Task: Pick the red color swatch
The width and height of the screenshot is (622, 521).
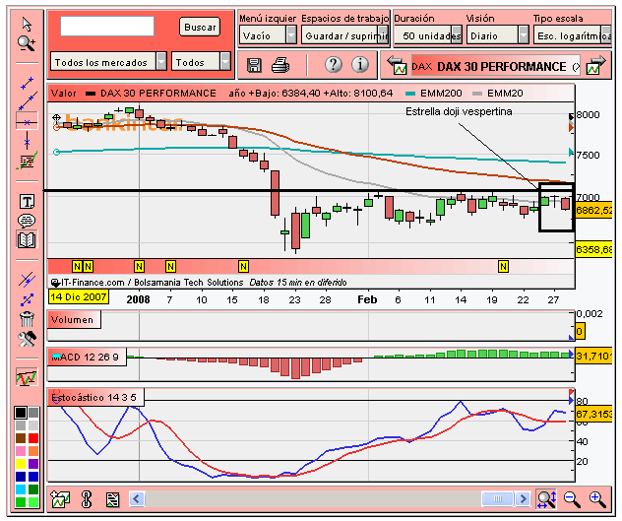Action: click(33, 438)
